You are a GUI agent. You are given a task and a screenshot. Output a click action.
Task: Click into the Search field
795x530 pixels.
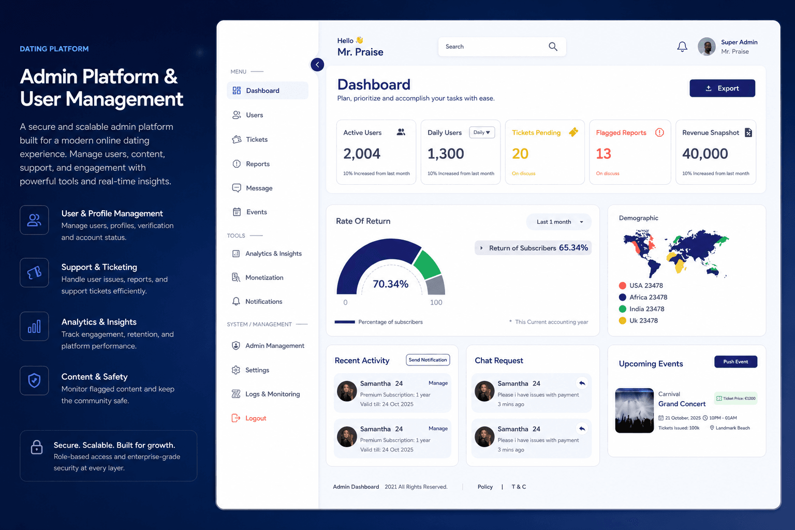click(x=502, y=47)
